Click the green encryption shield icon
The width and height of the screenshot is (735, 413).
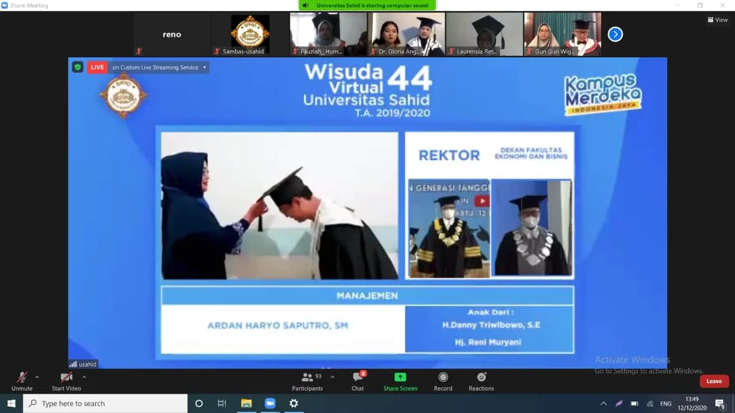(x=78, y=67)
